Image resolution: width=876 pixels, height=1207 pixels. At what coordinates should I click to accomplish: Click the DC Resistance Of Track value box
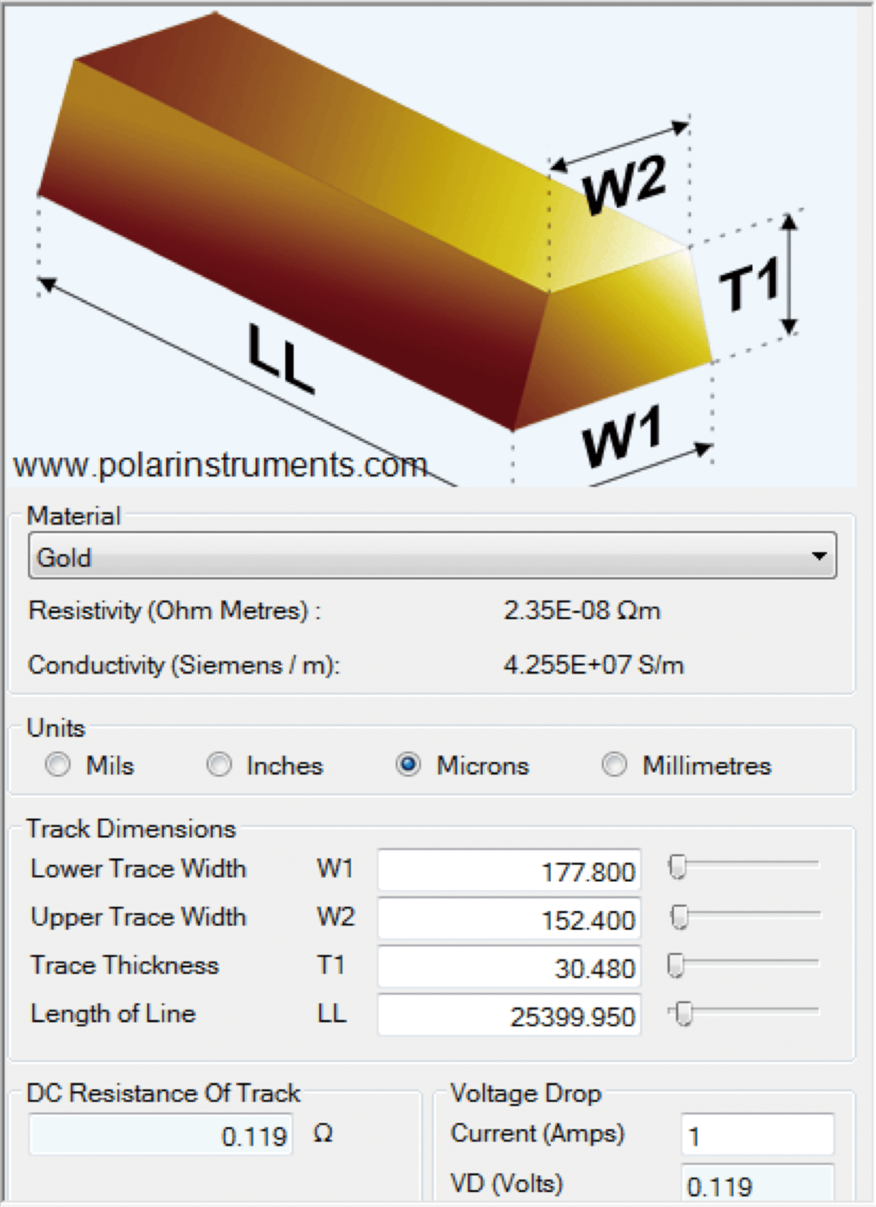pos(161,1134)
